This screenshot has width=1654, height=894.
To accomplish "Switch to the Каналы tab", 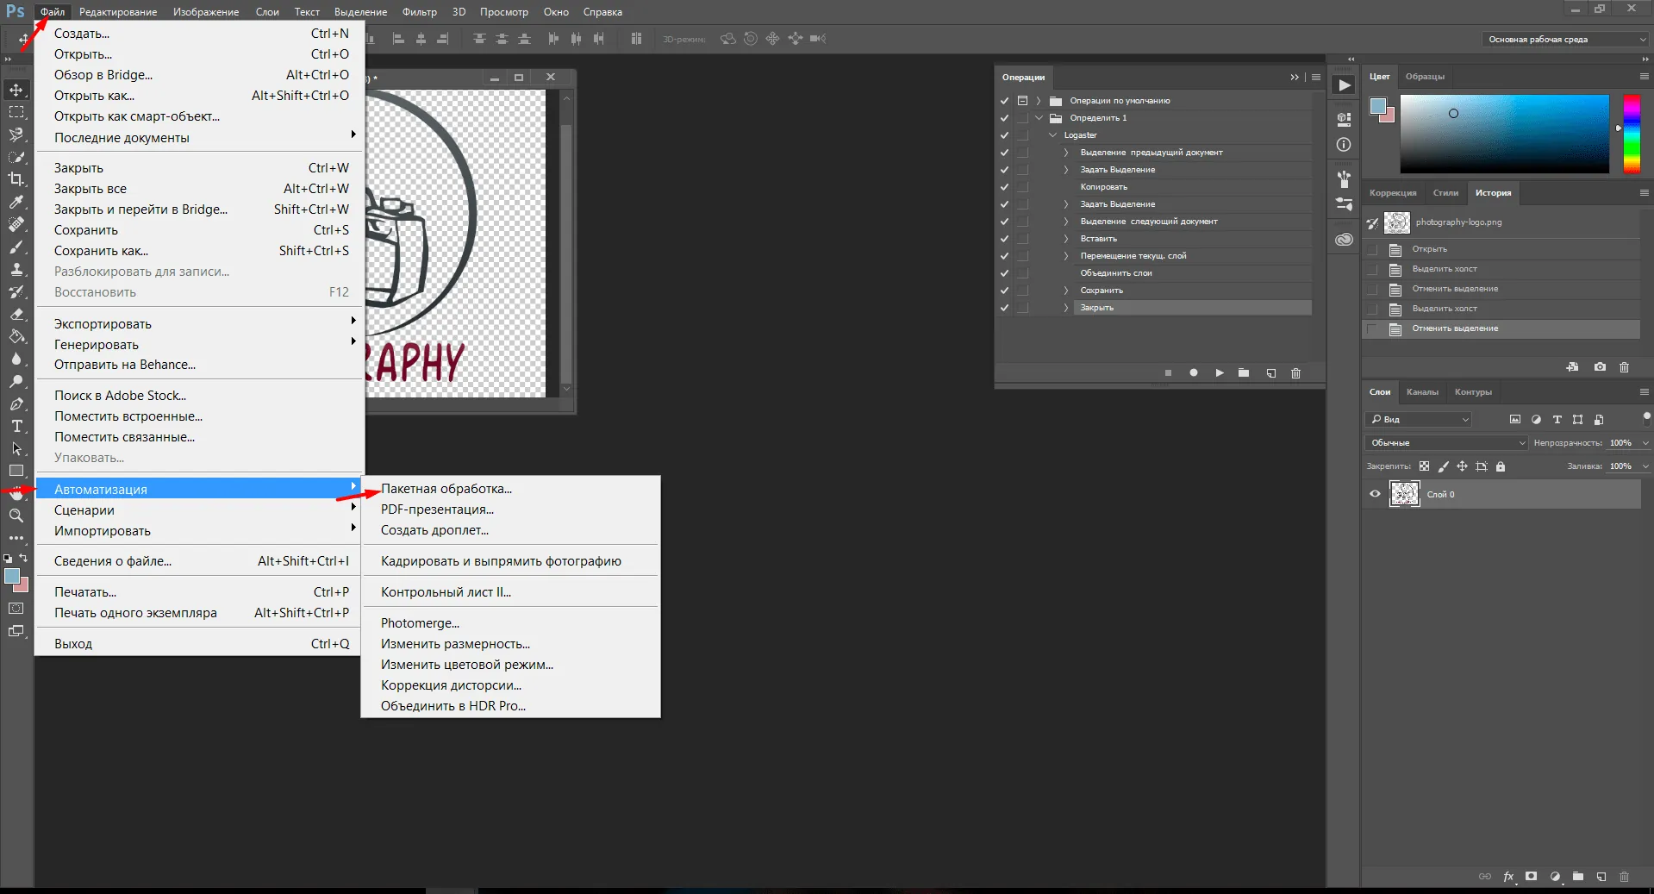I will point(1422,392).
